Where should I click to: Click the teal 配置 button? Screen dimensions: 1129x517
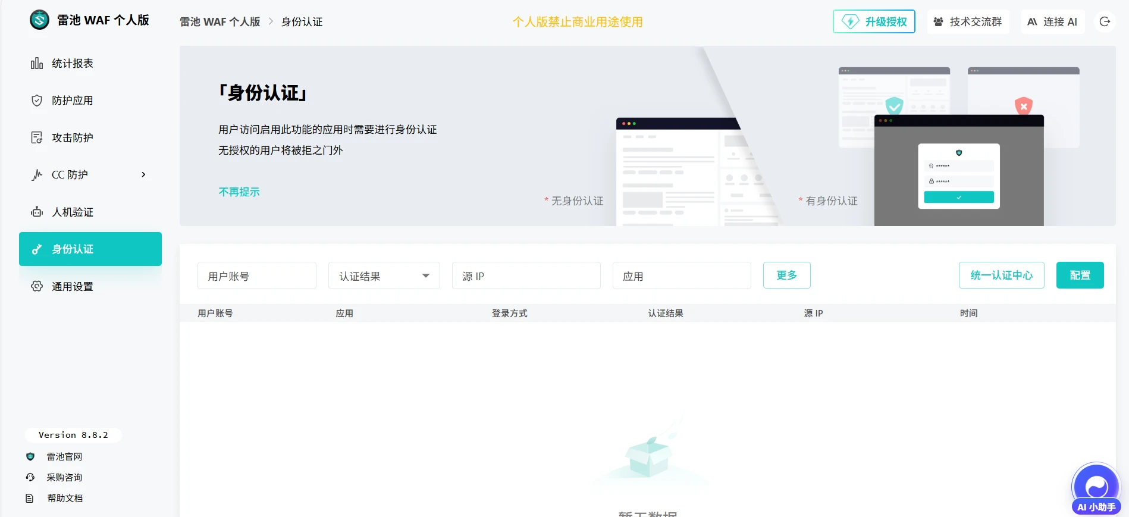point(1080,275)
